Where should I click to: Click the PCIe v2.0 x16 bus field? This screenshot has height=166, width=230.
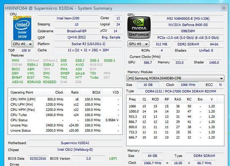[x=188, y=38]
